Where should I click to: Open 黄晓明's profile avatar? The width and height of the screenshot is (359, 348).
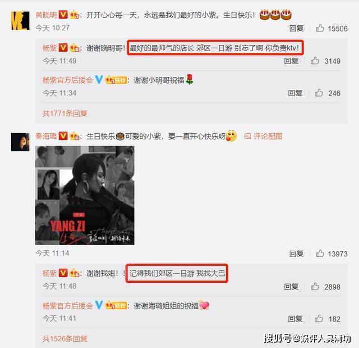(20, 21)
